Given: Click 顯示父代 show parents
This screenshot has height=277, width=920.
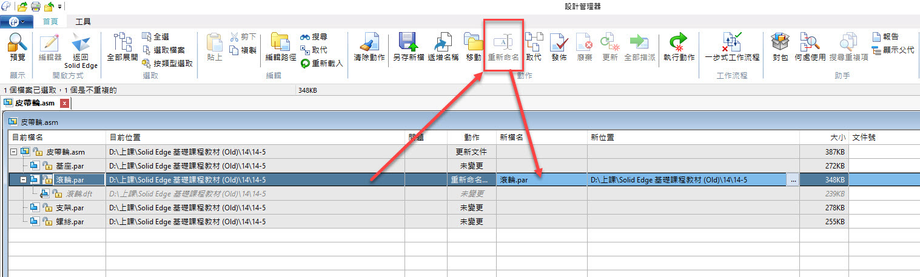Looking at the screenshot, I should click(893, 50).
